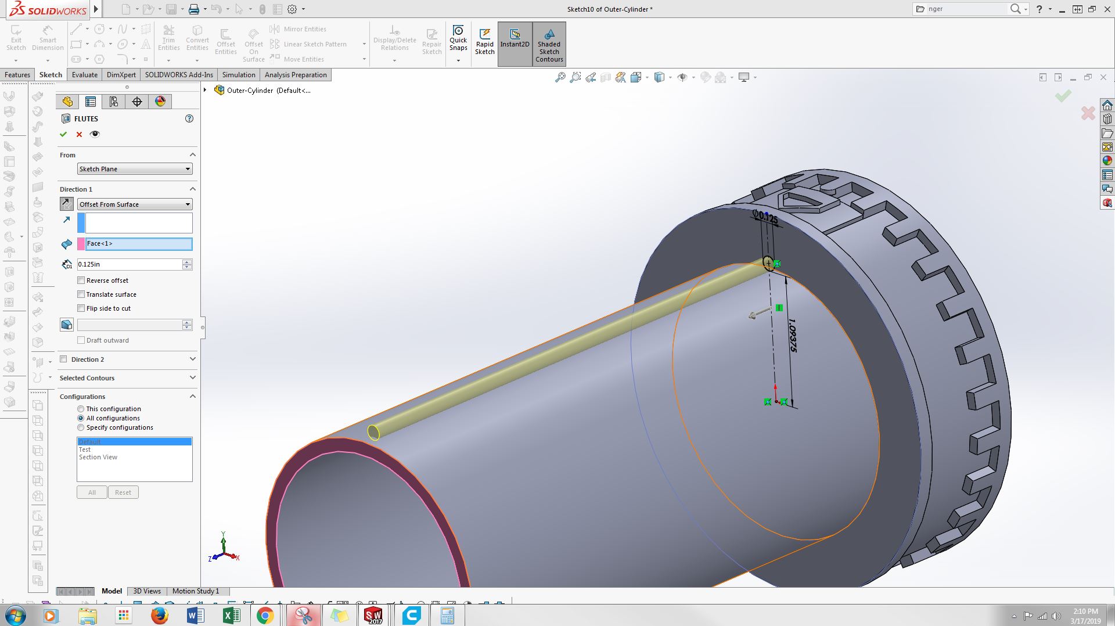Viewport: 1115px width, 626px height.
Task: Open the SOLIDWORKS Add-Ins tab
Action: point(179,75)
